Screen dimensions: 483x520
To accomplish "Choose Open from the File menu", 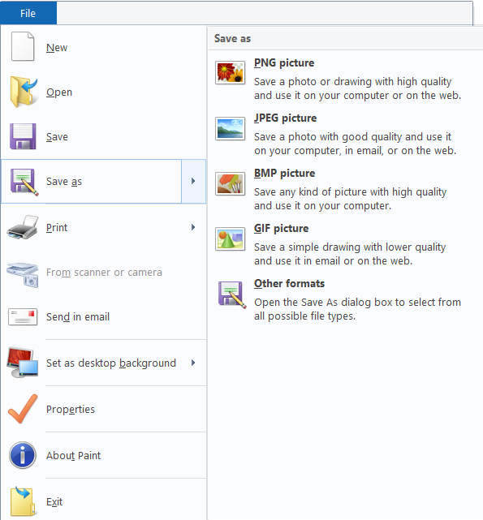I will (103, 92).
